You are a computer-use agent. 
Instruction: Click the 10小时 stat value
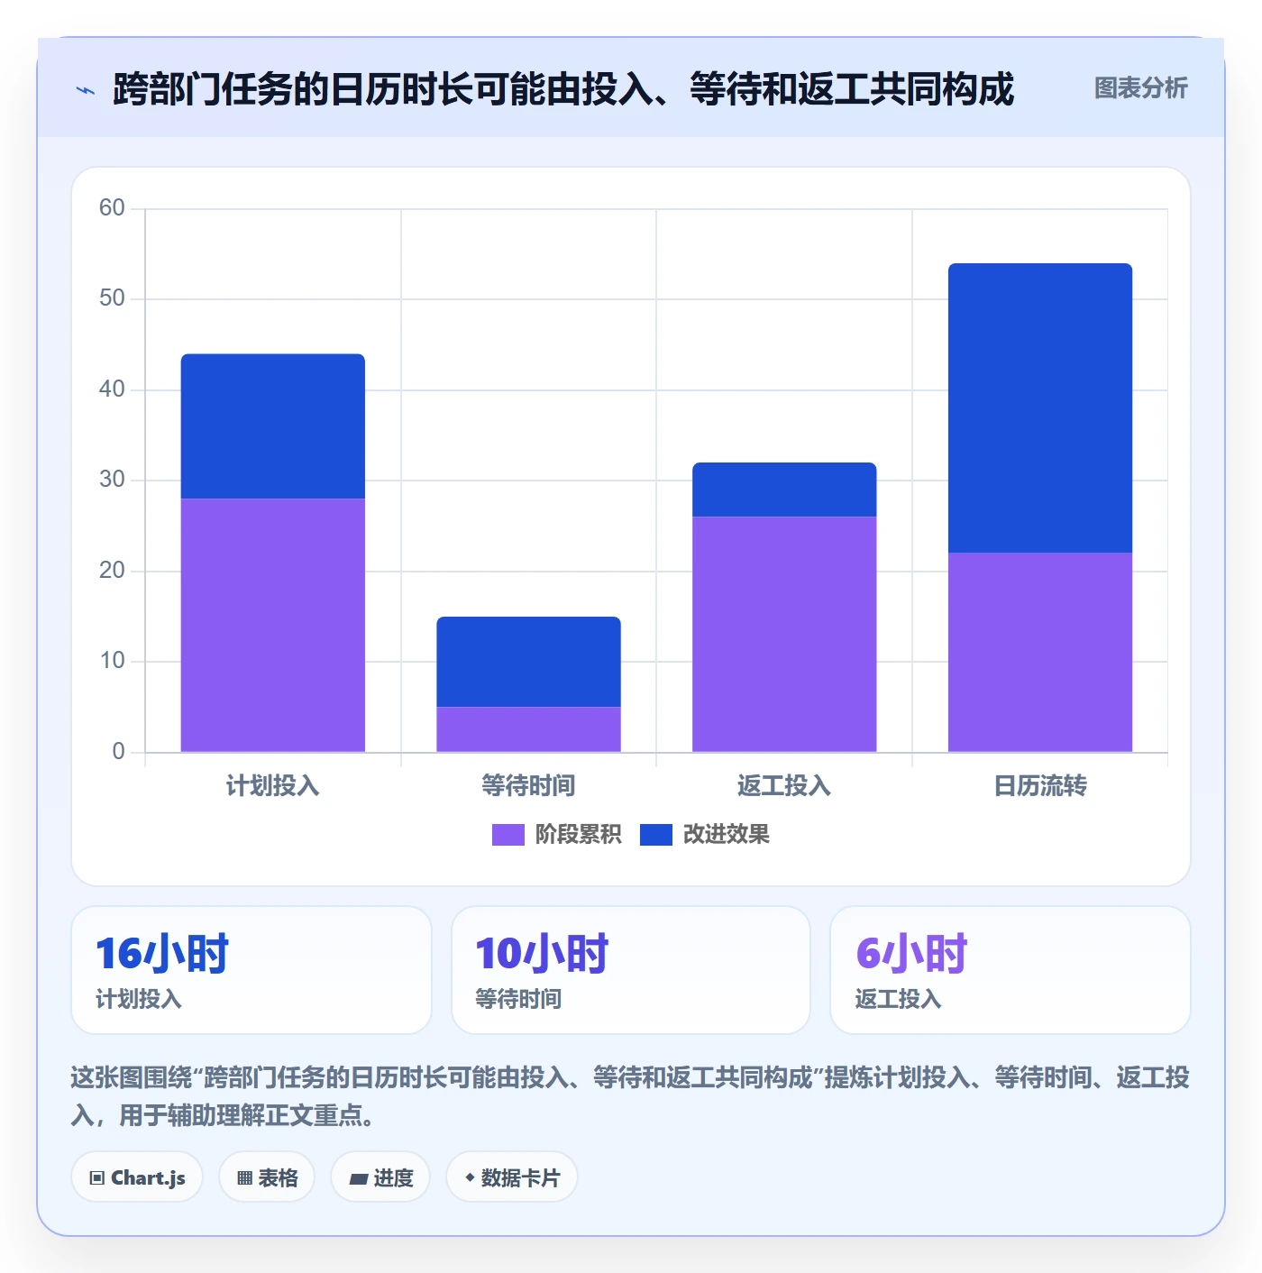coord(542,954)
